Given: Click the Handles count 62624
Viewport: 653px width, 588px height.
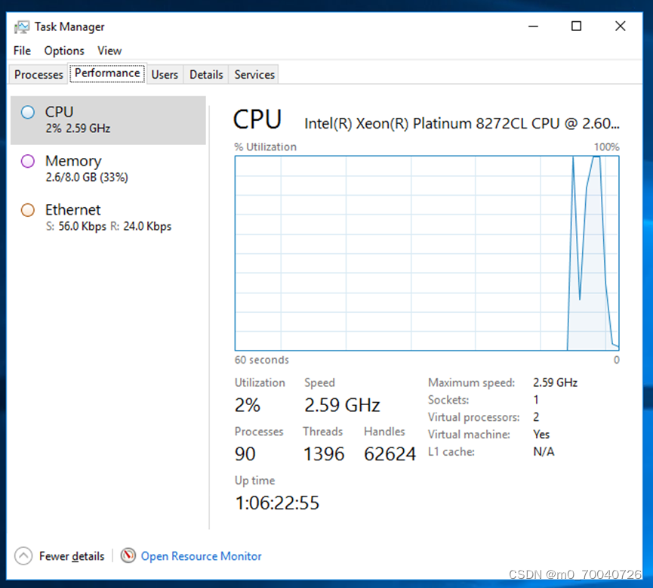Looking at the screenshot, I should pyautogui.click(x=390, y=453).
